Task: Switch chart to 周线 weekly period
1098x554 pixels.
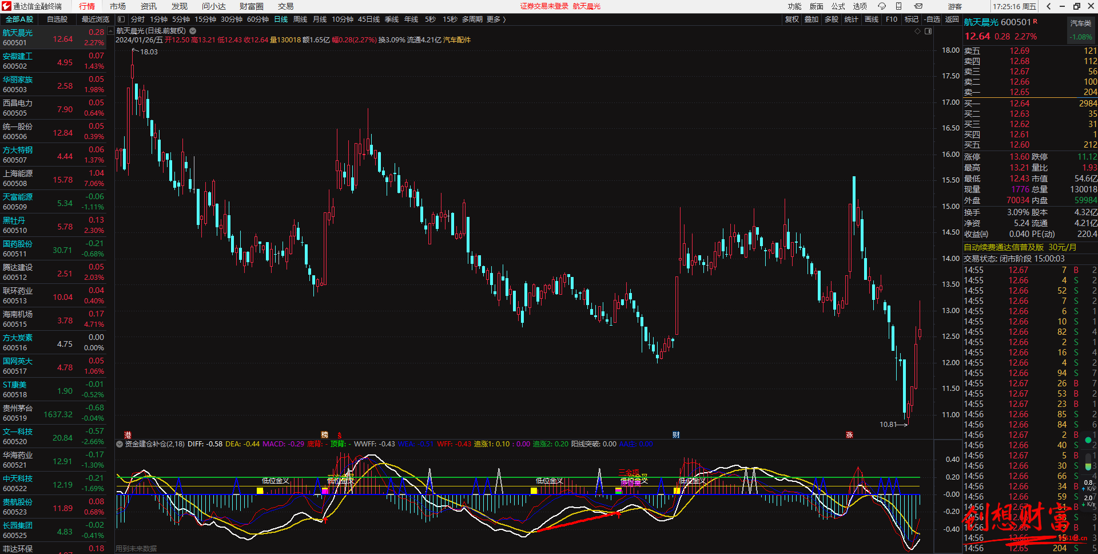Action: [x=300, y=19]
